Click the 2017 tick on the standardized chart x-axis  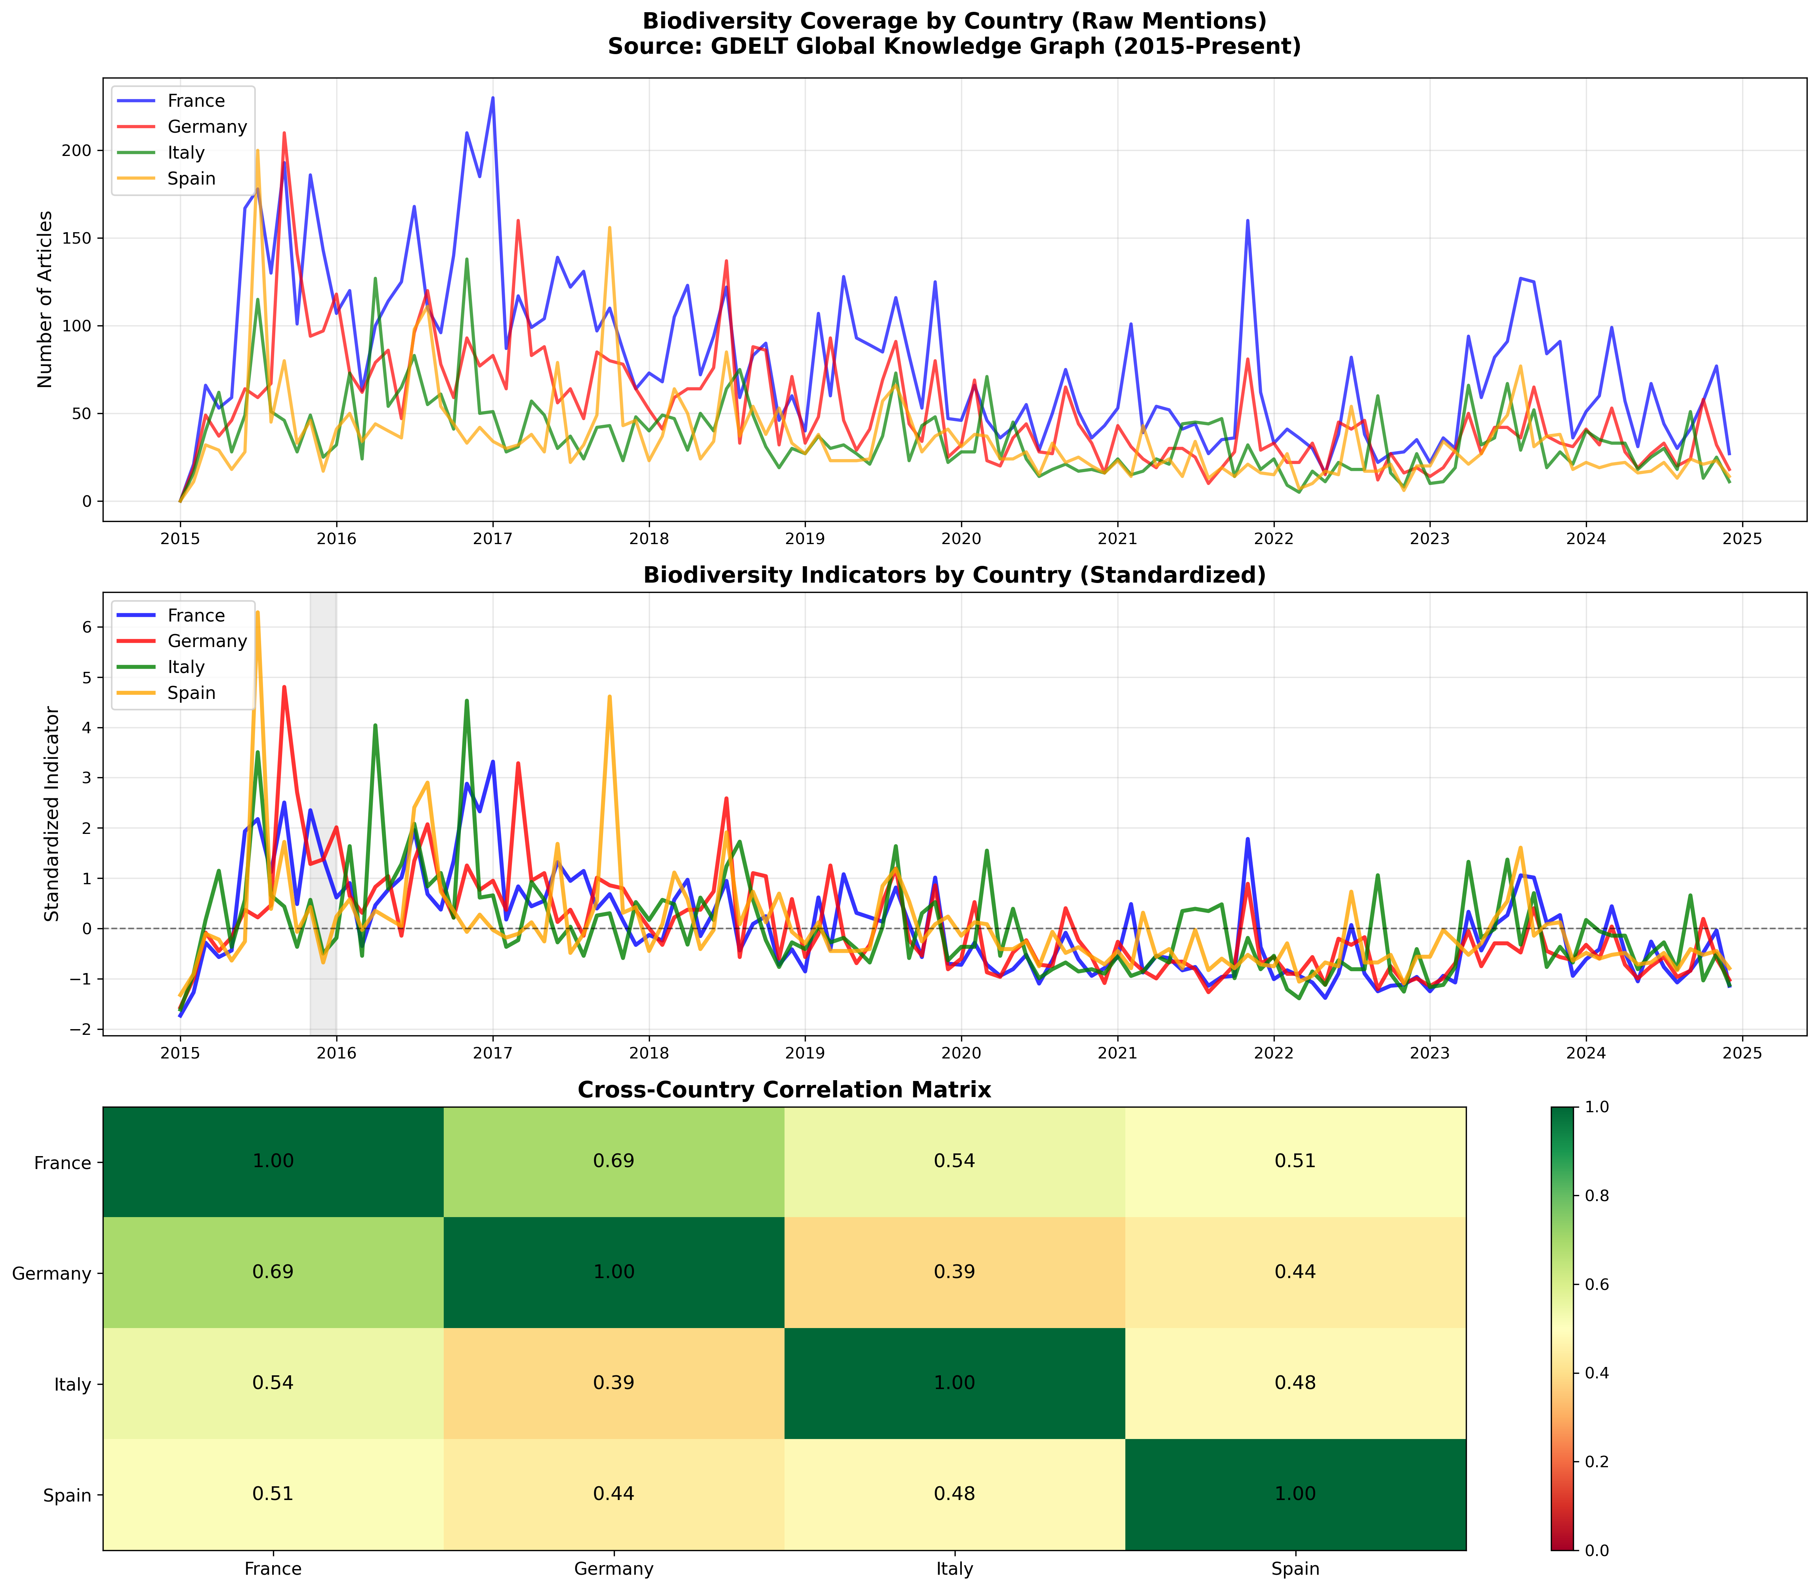click(x=493, y=1054)
